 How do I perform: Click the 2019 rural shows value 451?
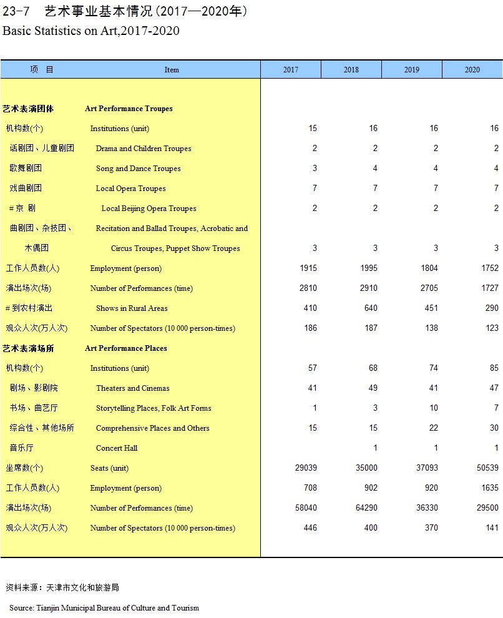pyautogui.click(x=431, y=308)
